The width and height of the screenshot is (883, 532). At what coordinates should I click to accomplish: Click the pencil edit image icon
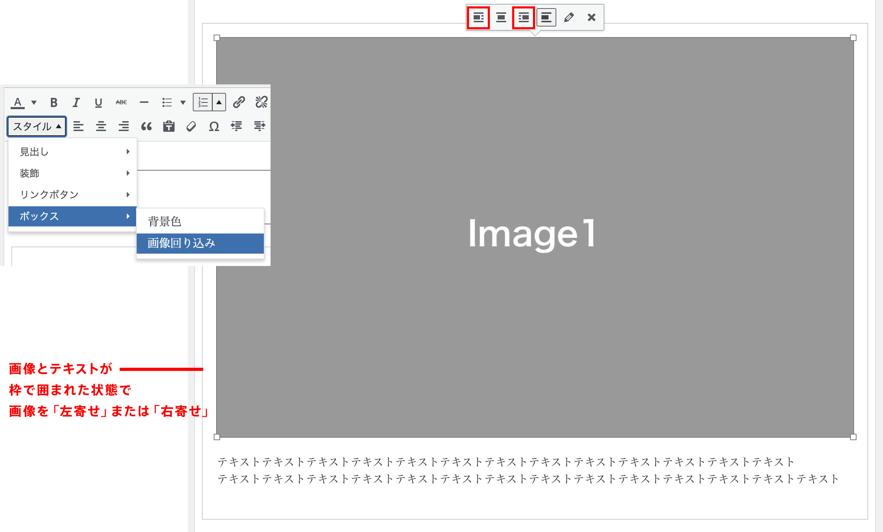[569, 17]
